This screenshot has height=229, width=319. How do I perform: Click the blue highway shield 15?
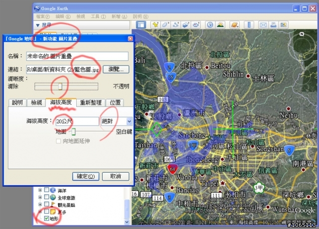tap(170, 77)
